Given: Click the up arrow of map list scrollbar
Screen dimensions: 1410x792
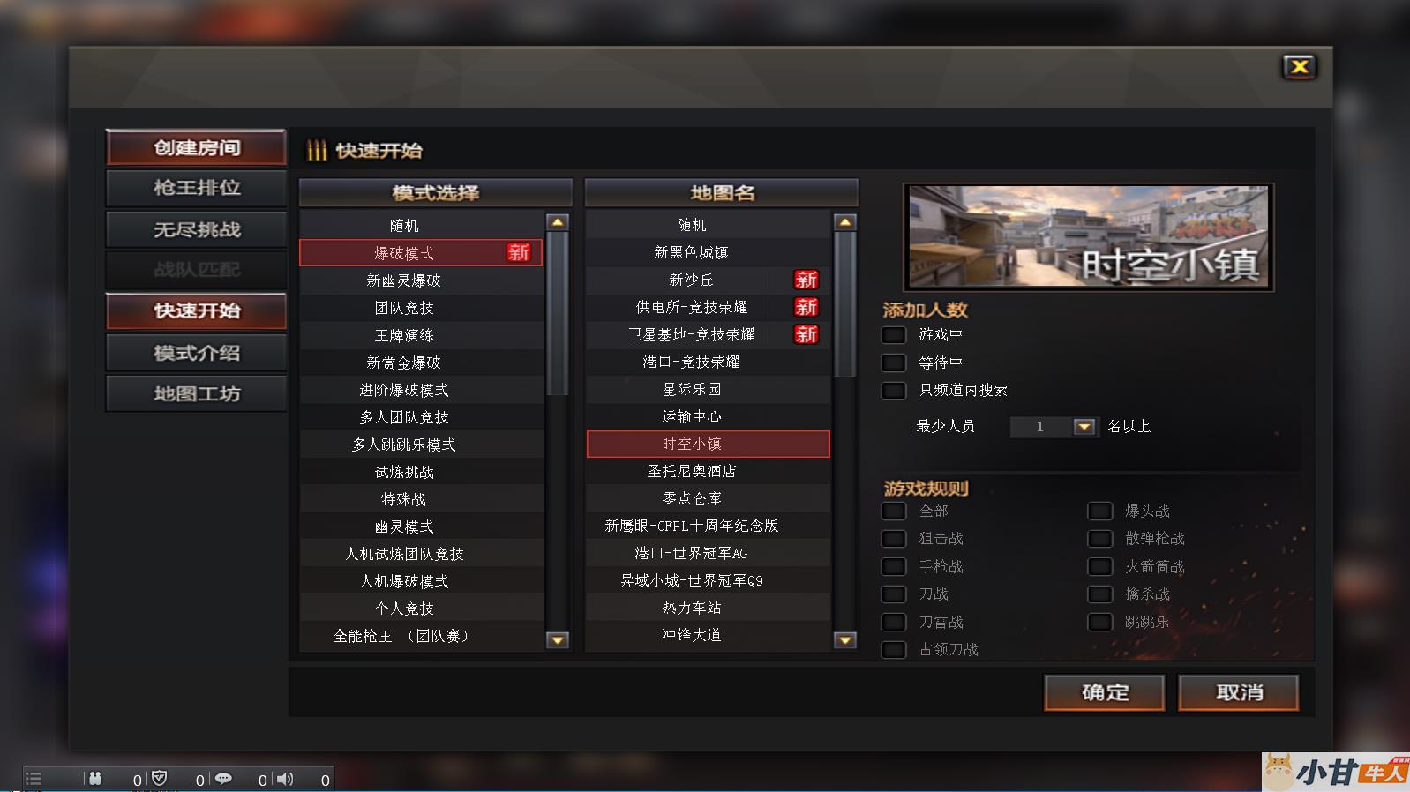Looking at the screenshot, I should pyautogui.click(x=844, y=222).
